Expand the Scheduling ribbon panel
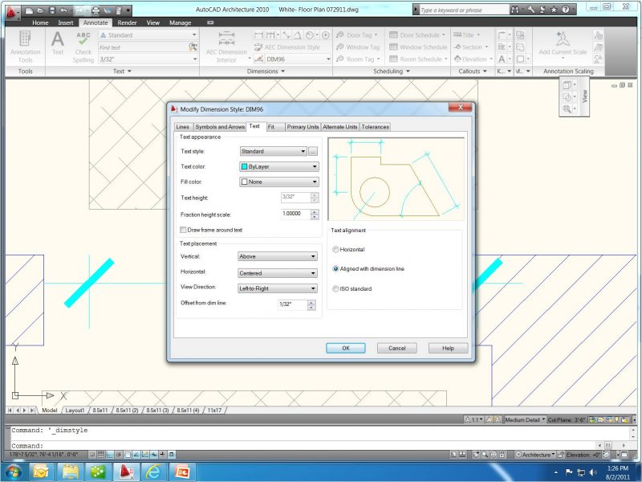 pyautogui.click(x=392, y=71)
